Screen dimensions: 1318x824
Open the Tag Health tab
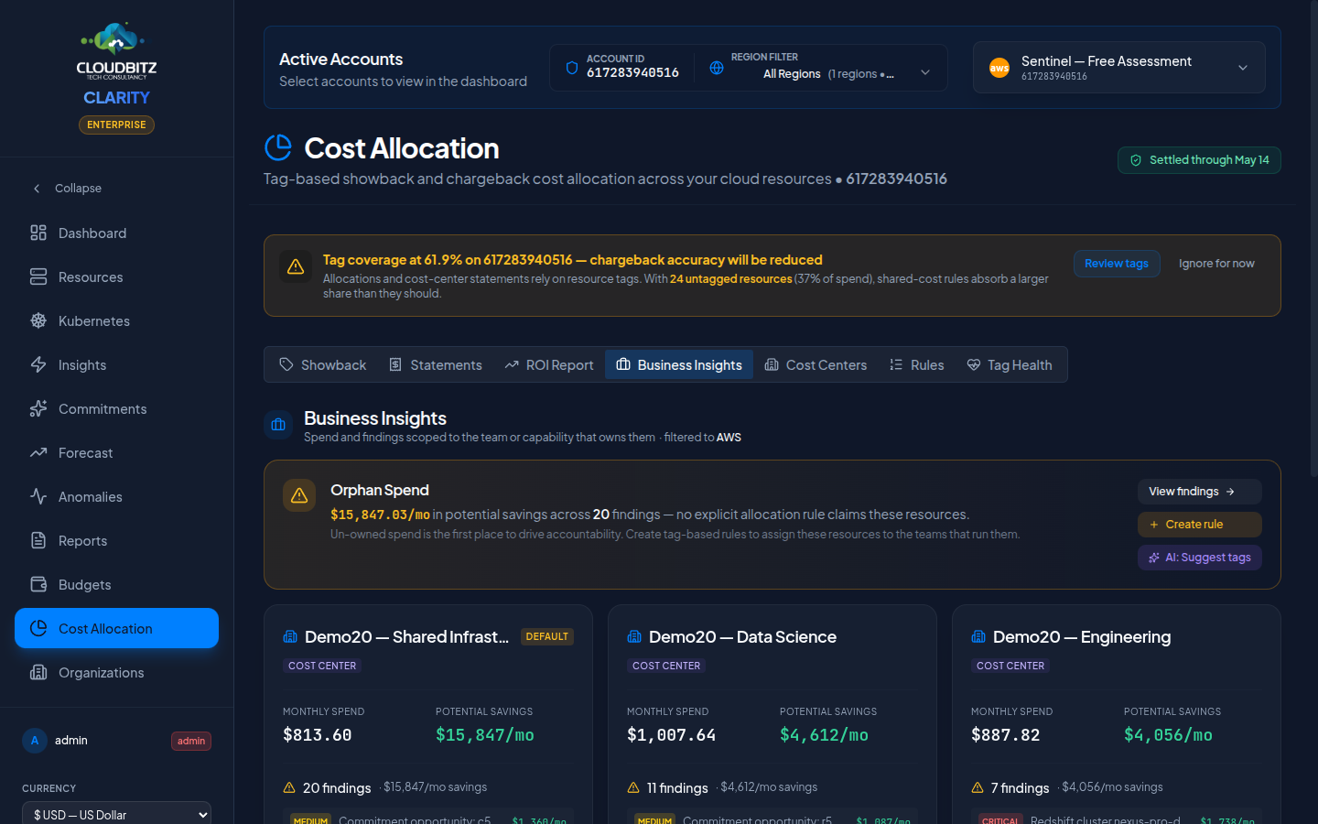(x=1010, y=364)
